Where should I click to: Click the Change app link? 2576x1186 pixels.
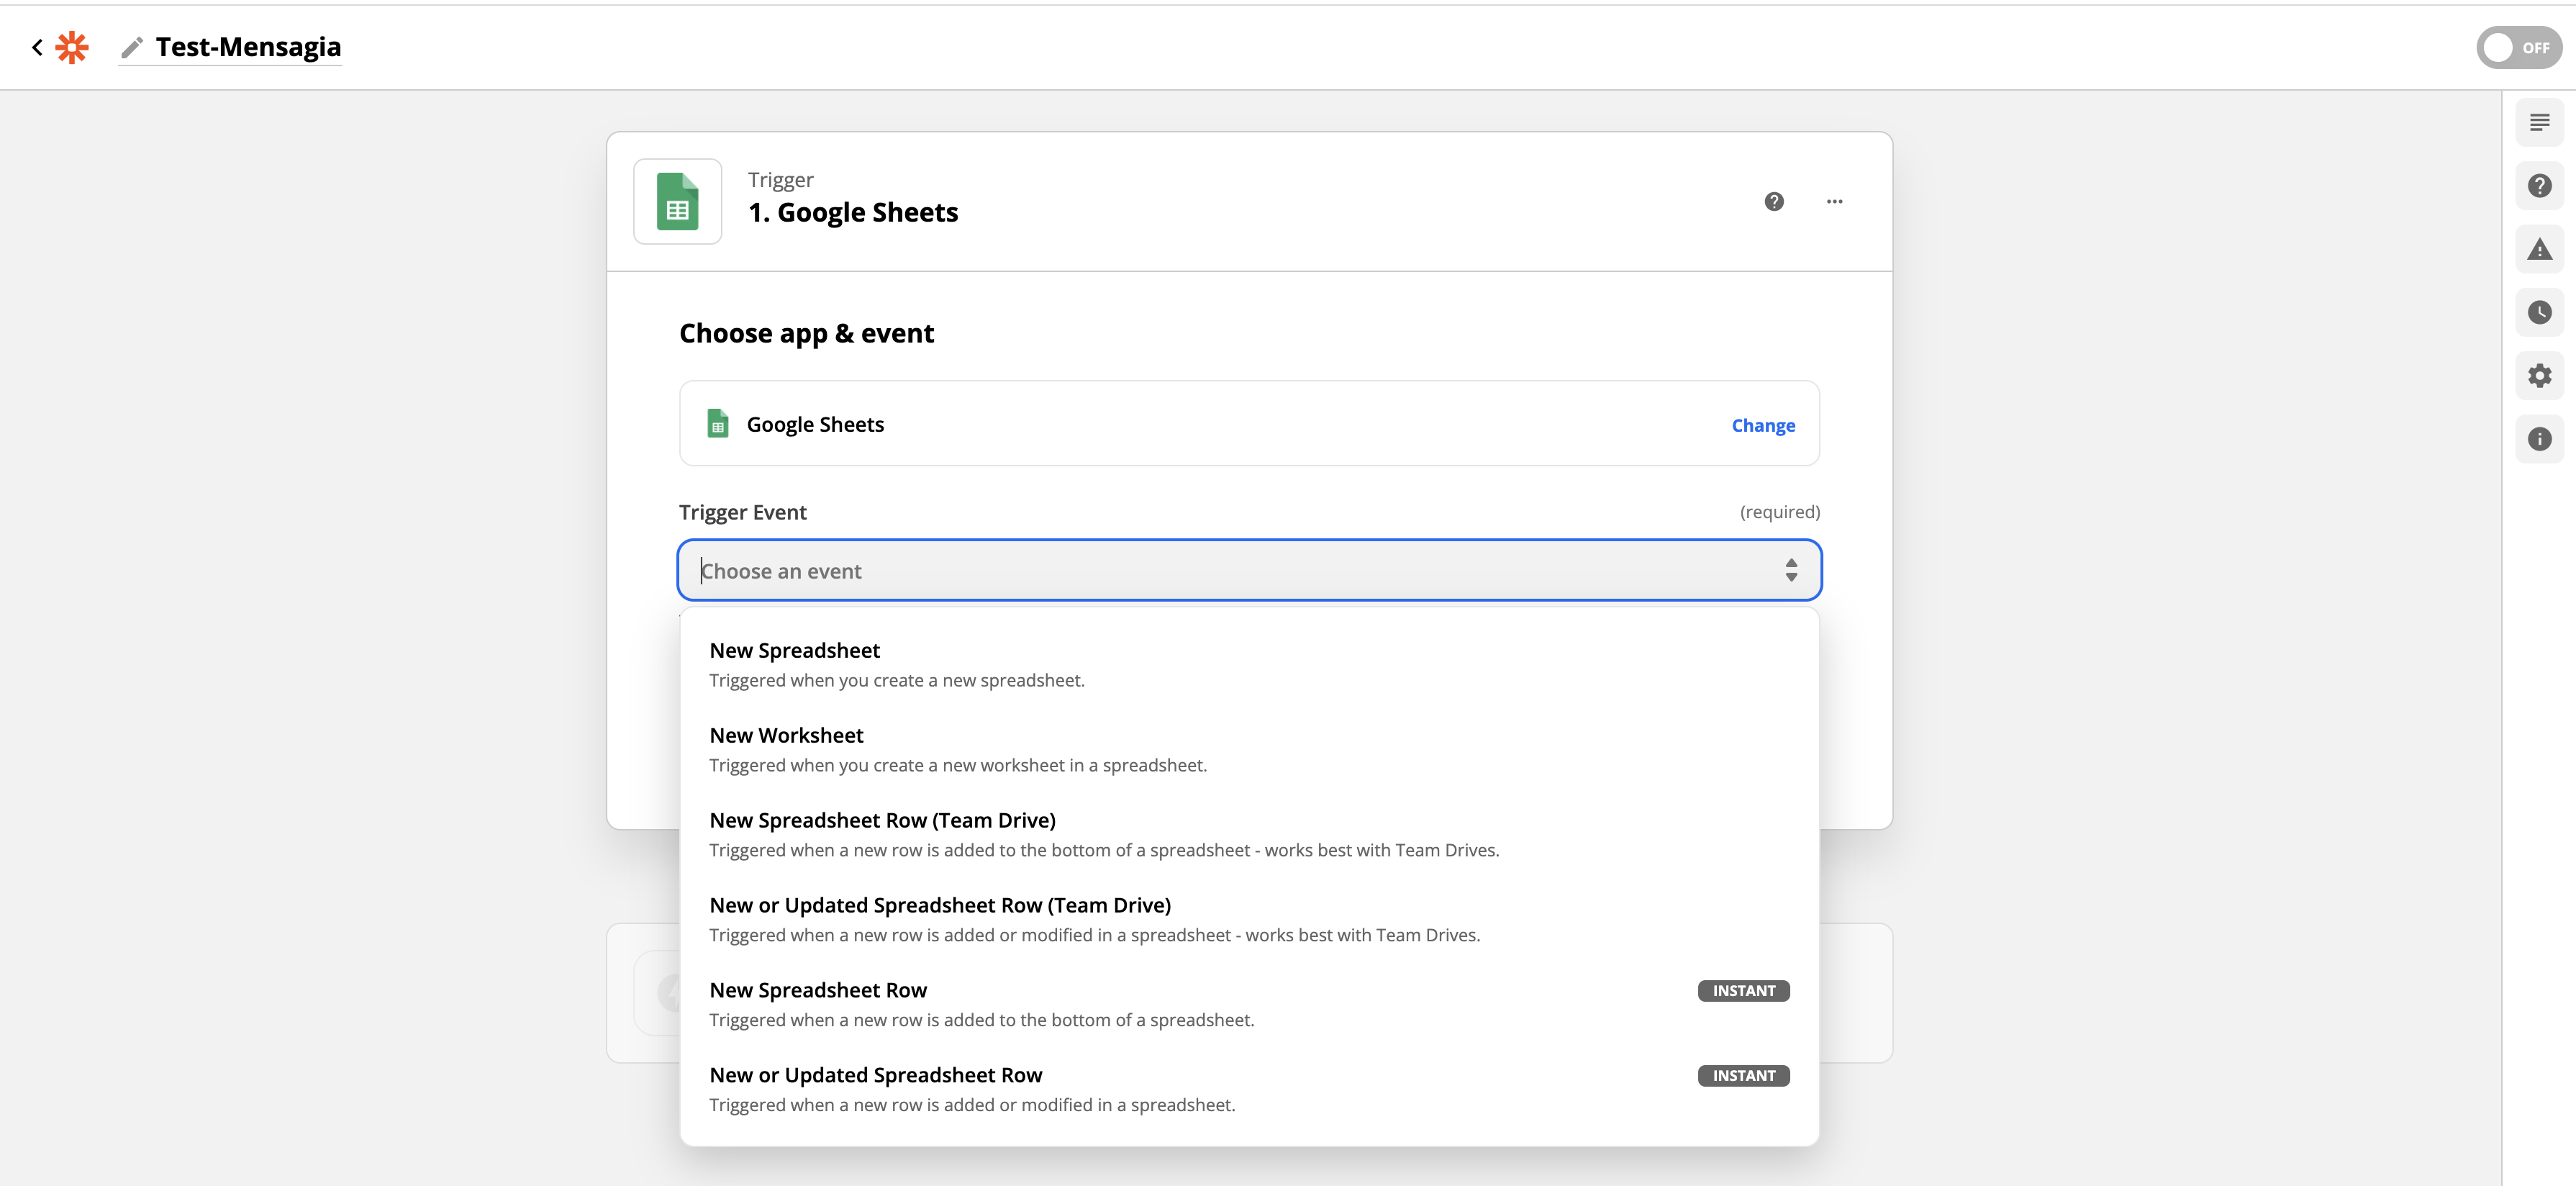(x=1762, y=425)
